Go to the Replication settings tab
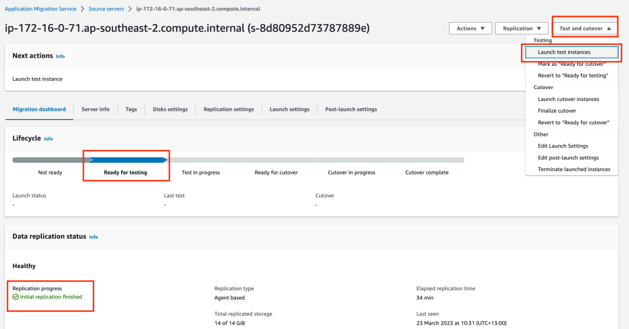The height and width of the screenshot is (329, 629). (x=228, y=109)
